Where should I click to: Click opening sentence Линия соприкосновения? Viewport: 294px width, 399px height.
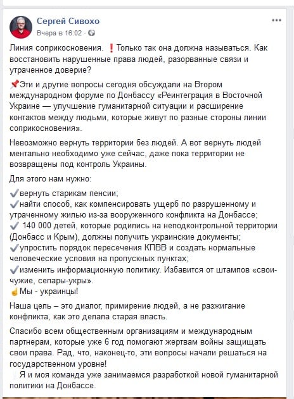[x=56, y=48]
